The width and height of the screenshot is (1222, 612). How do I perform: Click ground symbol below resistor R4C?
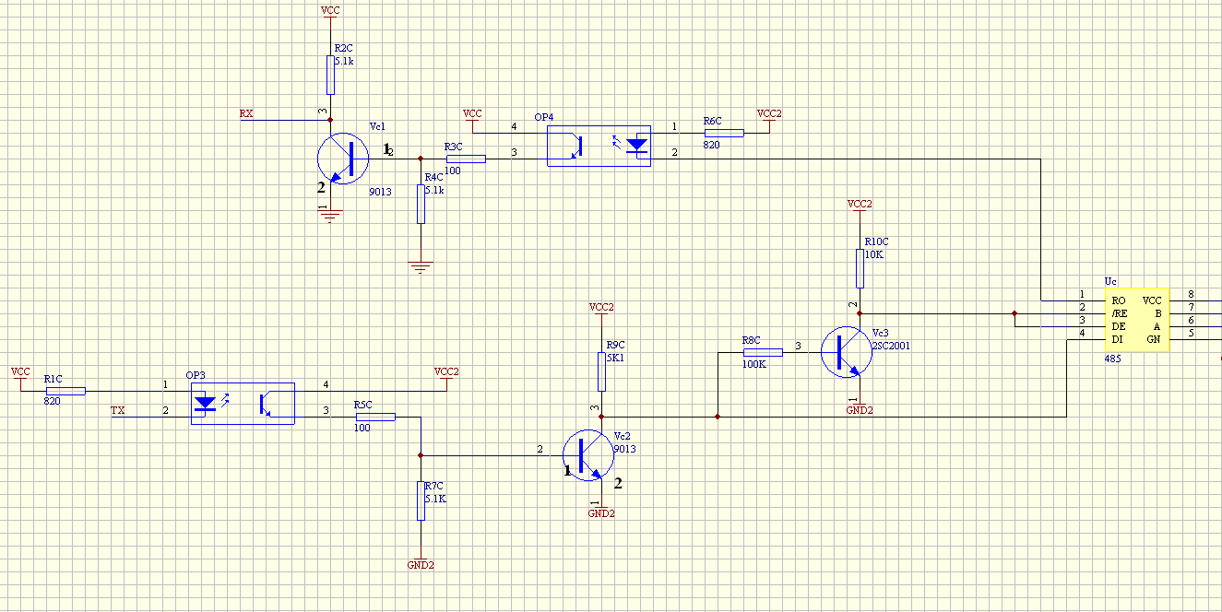[421, 268]
